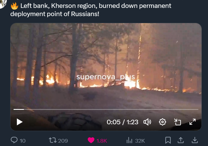Screen dimensions: 208x146
Task: Open the author's profile avatar
Action: coord(3,3)
